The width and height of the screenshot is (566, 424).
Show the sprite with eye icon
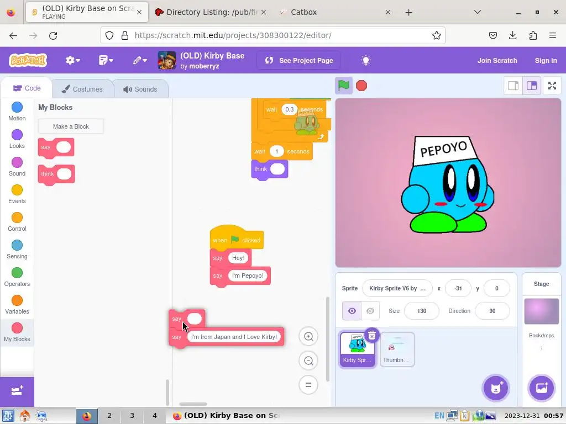[x=352, y=311]
